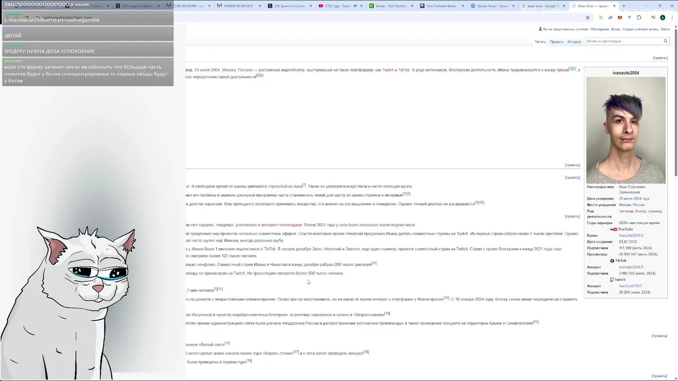Image resolution: width=678 pixels, height=381 pixels.
Task: Select the История page tab
Action: (574, 42)
